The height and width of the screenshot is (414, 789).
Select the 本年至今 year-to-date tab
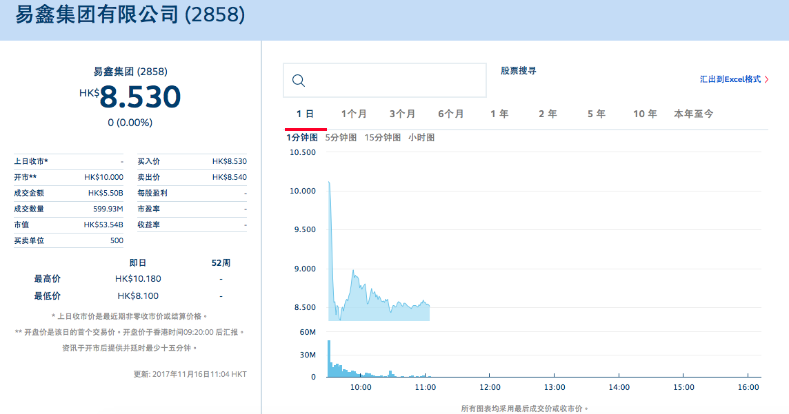coord(693,114)
